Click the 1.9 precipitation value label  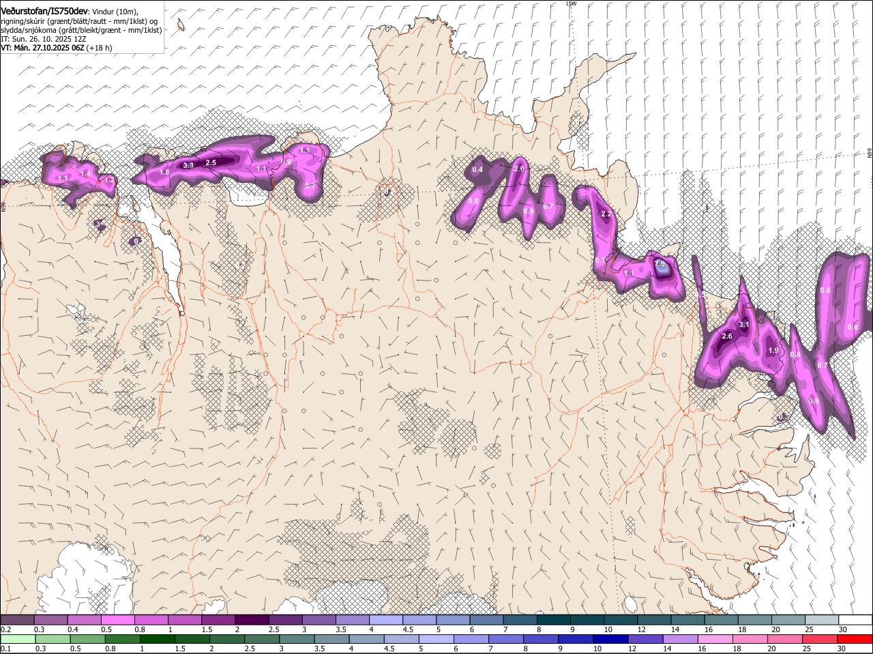[x=773, y=351]
